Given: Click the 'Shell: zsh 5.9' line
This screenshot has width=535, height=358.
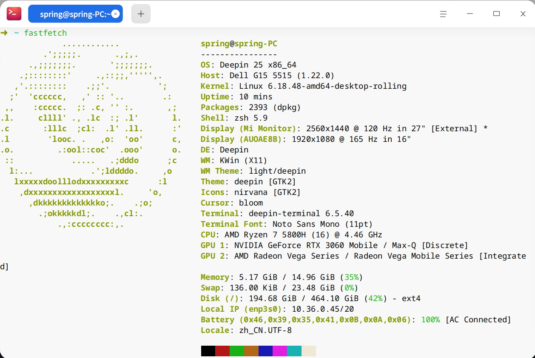Looking at the screenshot, I should click(x=234, y=118).
